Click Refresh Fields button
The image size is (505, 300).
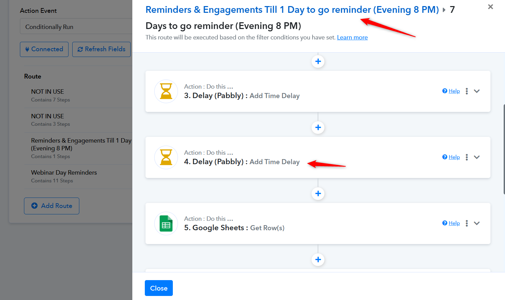pos(101,49)
